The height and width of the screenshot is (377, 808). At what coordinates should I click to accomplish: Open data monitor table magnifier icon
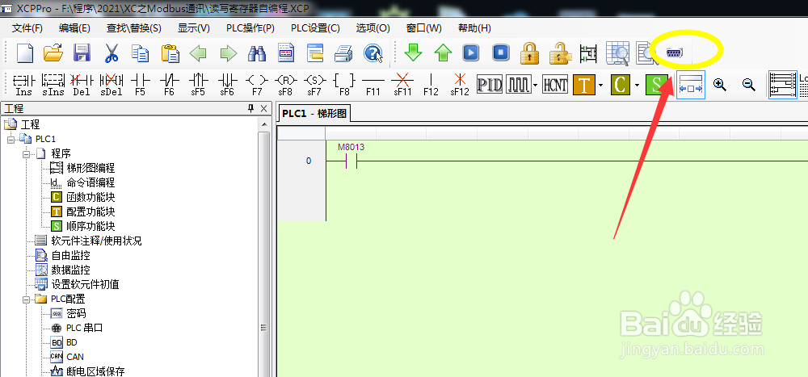(617, 53)
